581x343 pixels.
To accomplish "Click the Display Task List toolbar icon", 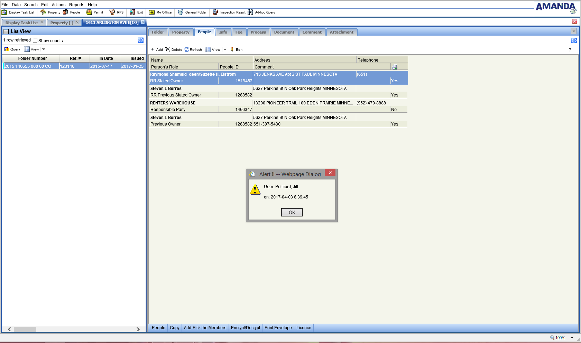I will tap(4, 12).
